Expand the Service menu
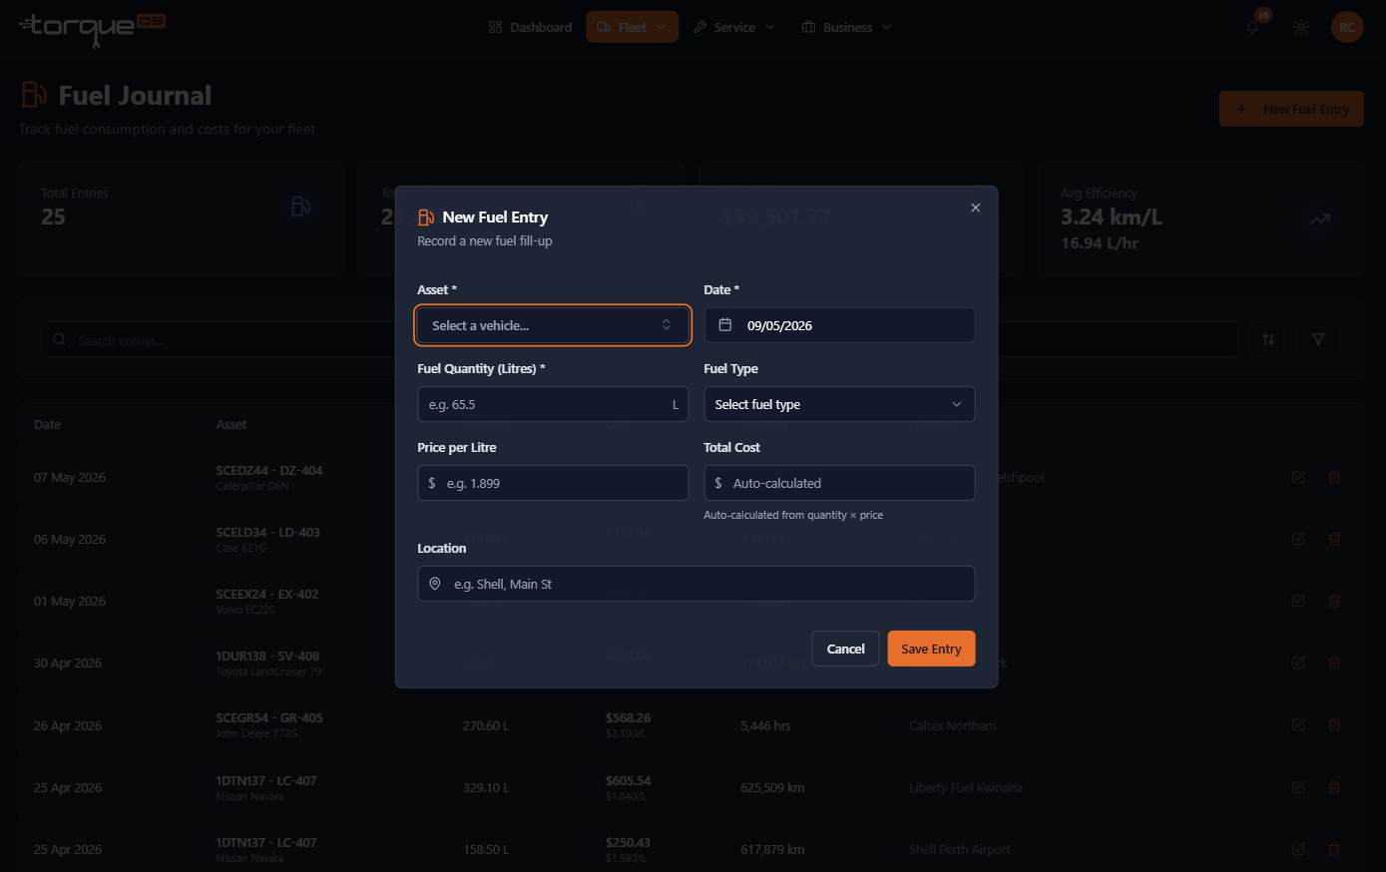 pos(734,27)
